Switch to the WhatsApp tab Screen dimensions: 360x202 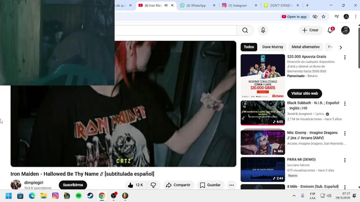coord(196,5)
